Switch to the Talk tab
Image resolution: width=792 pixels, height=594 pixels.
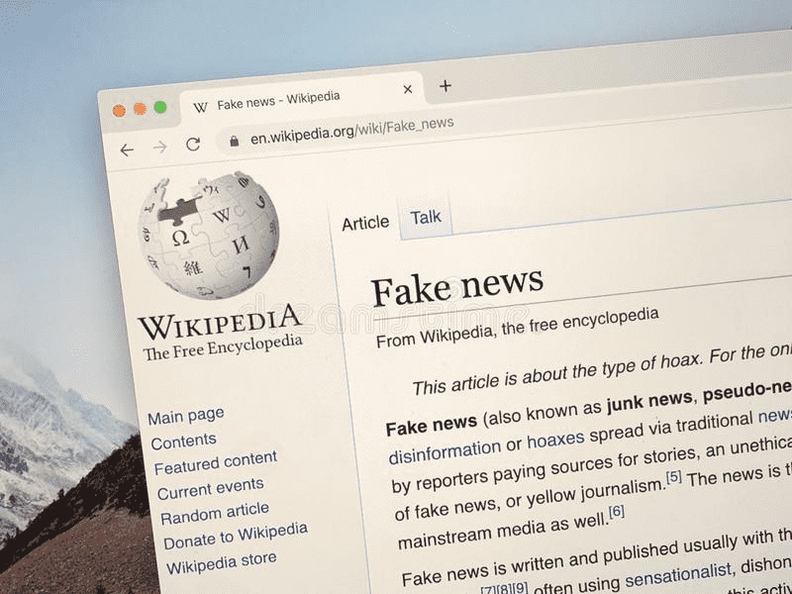coord(426,217)
